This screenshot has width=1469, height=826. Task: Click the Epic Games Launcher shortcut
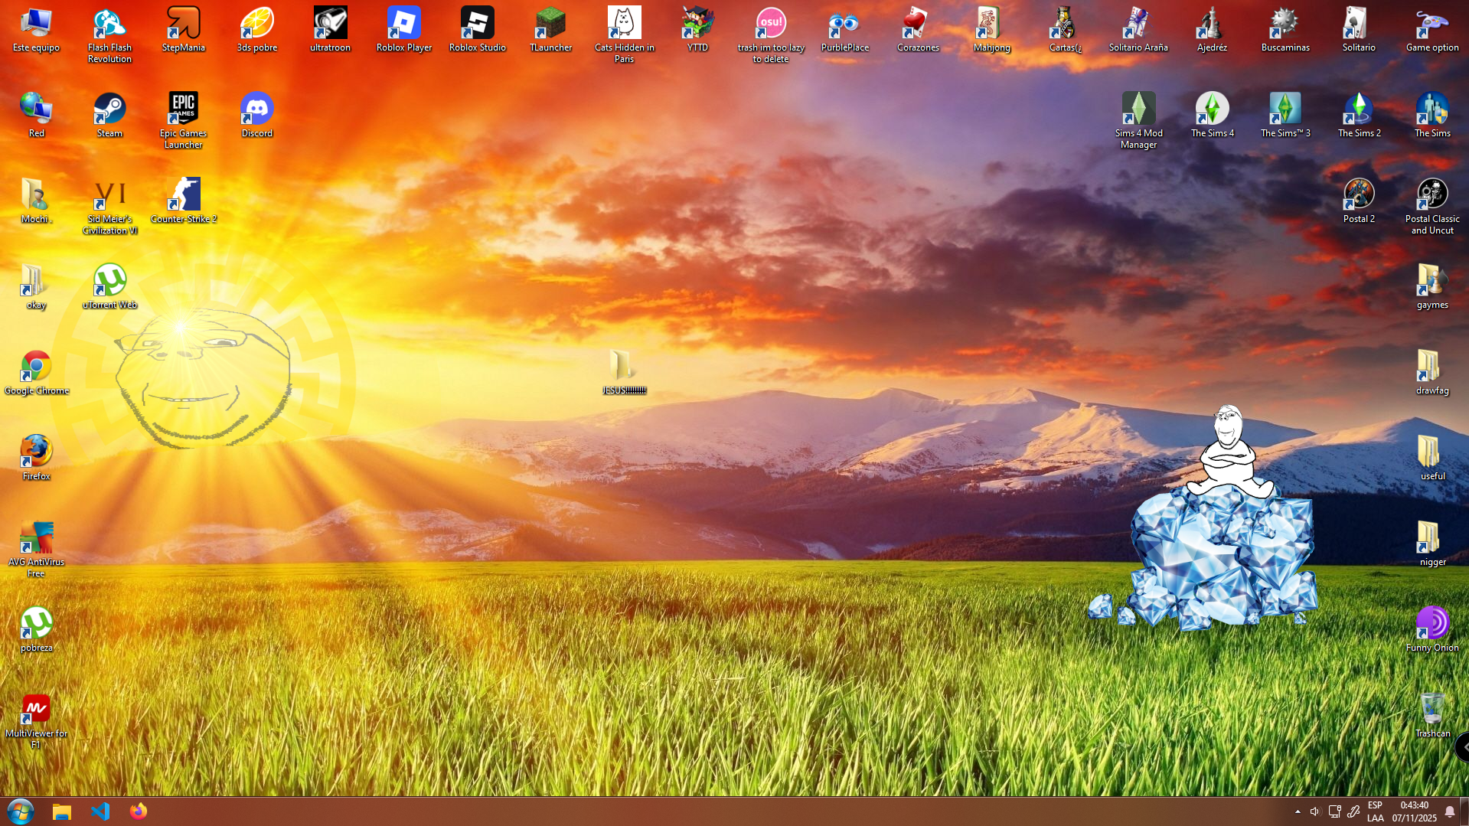183,109
